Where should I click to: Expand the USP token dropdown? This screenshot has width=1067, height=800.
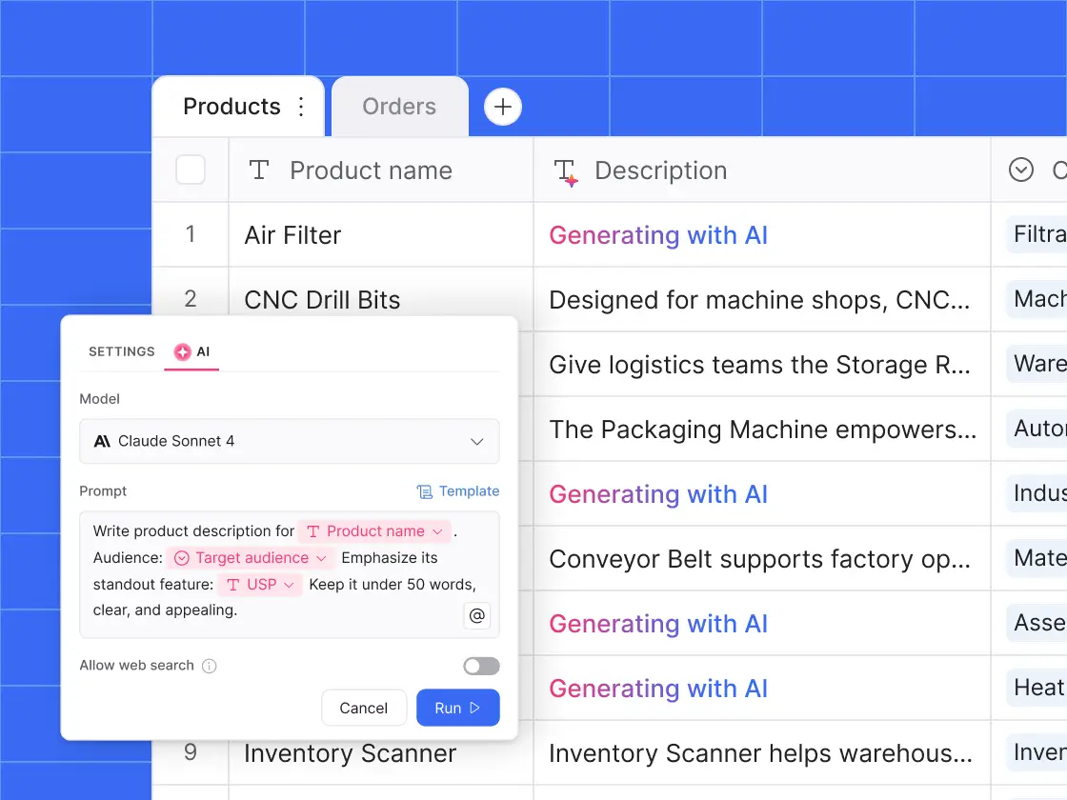[289, 585]
